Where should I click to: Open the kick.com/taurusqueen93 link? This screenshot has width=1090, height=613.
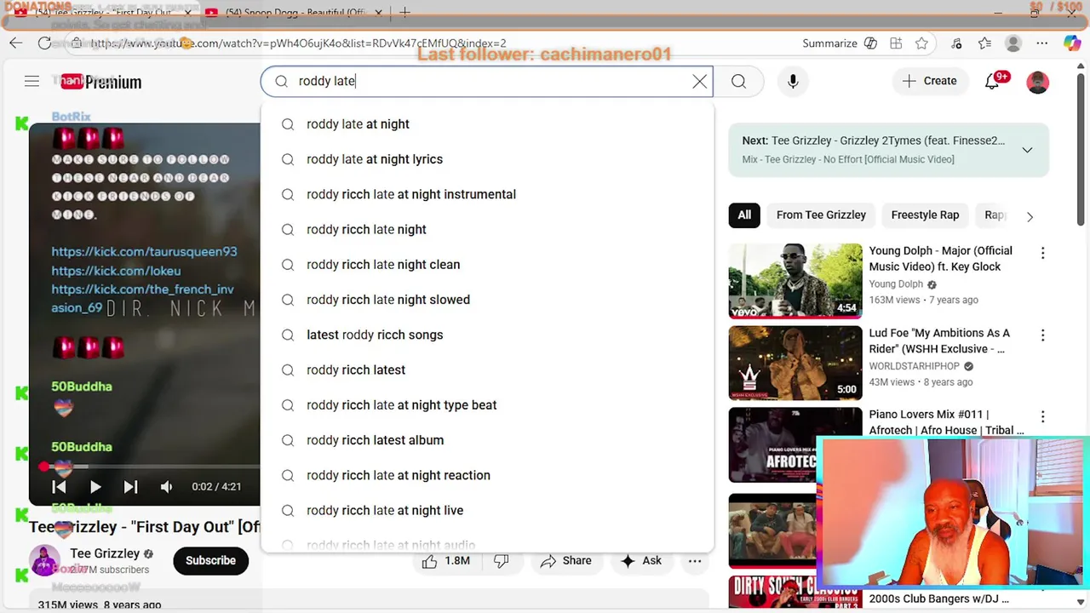144,252
